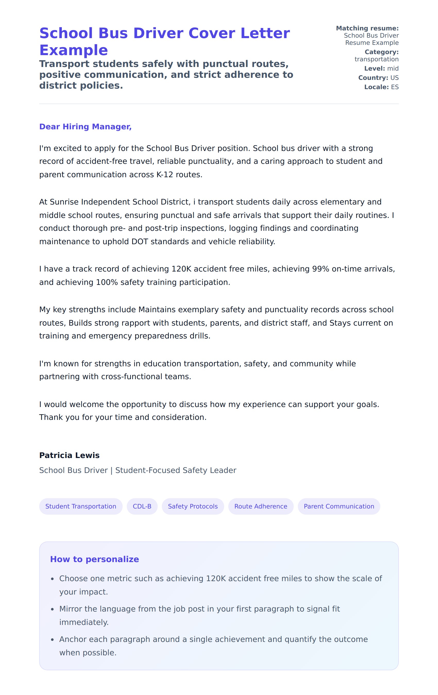This screenshot has width=438, height=695.
Task: Click the How to personalize heading
Action: click(94, 559)
